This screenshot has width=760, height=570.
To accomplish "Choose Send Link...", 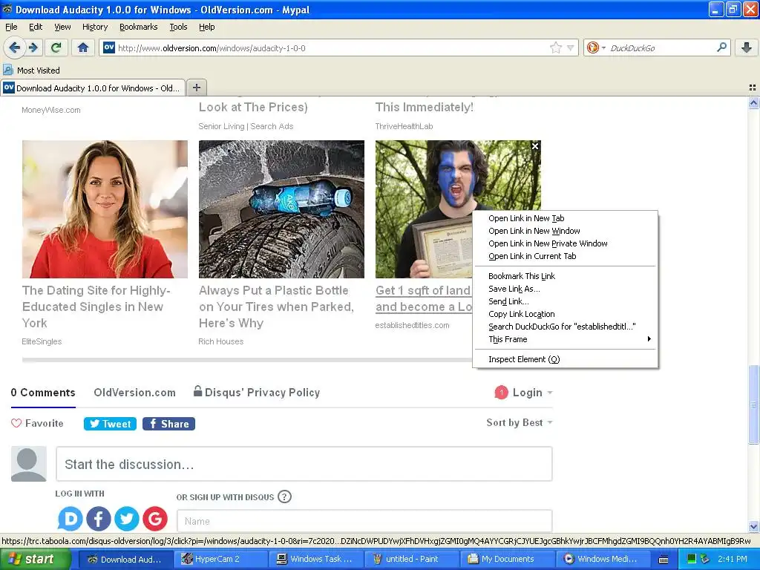I will pyautogui.click(x=566, y=301).
